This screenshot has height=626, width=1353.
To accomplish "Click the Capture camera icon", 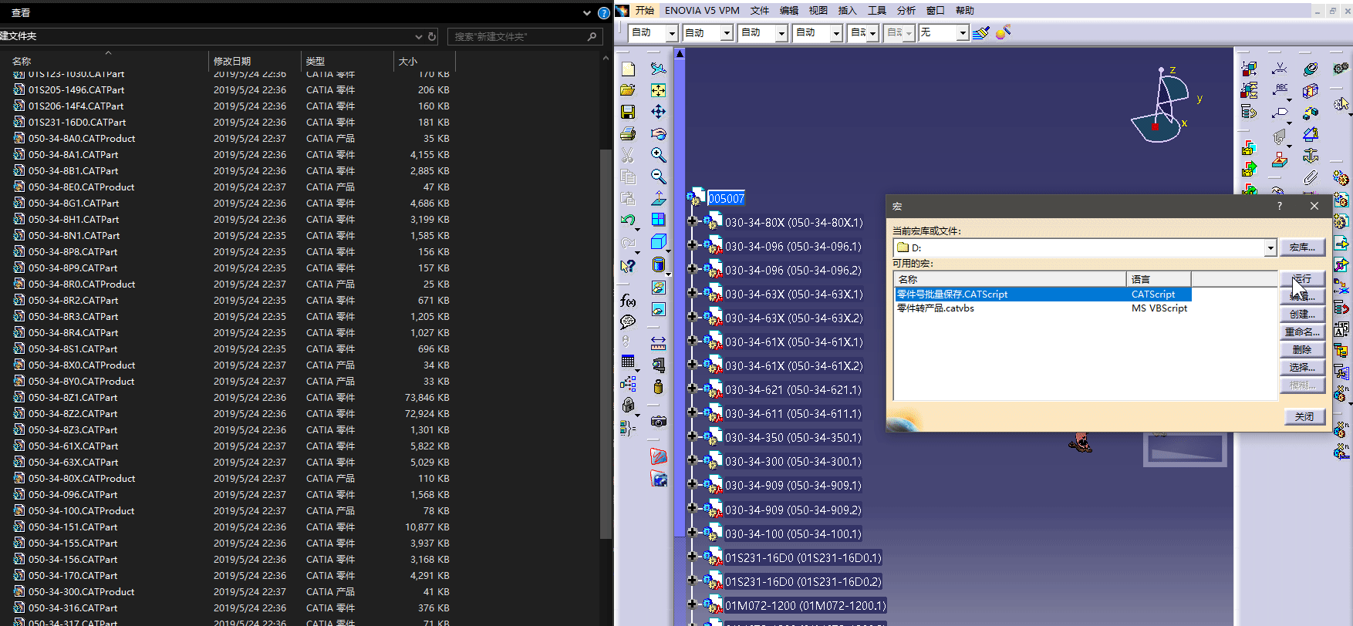I will point(658,422).
